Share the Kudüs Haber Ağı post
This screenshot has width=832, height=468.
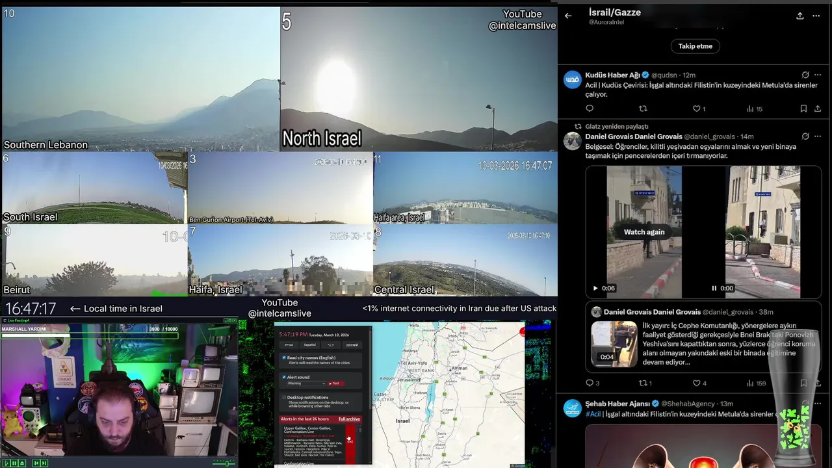tap(818, 109)
